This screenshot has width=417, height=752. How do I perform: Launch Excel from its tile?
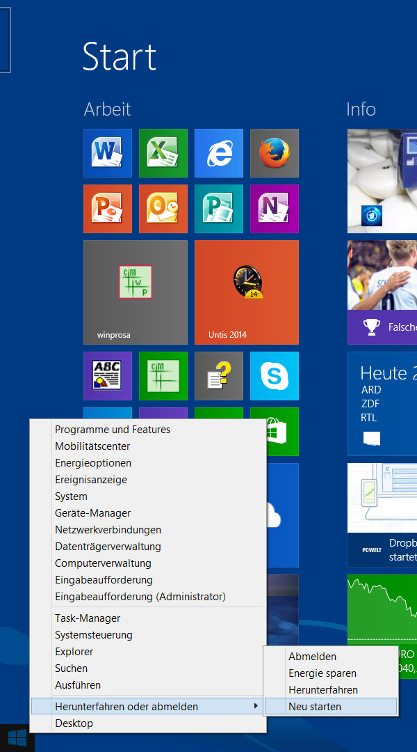pyautogui.click(x=163, y=153)
